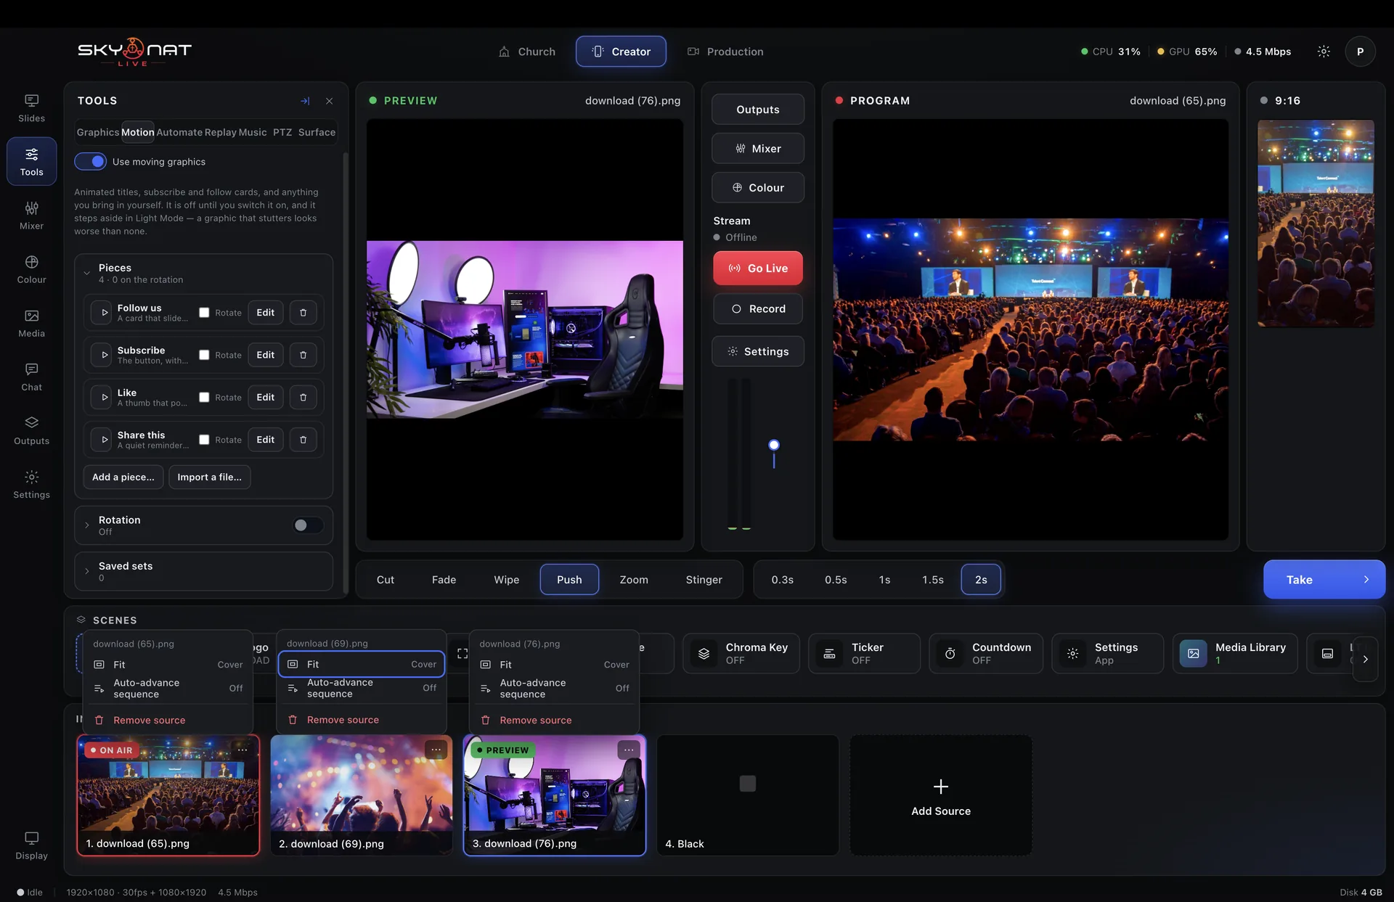
Task: Play the Follow us piece
Action: click(x=104, y=313)
